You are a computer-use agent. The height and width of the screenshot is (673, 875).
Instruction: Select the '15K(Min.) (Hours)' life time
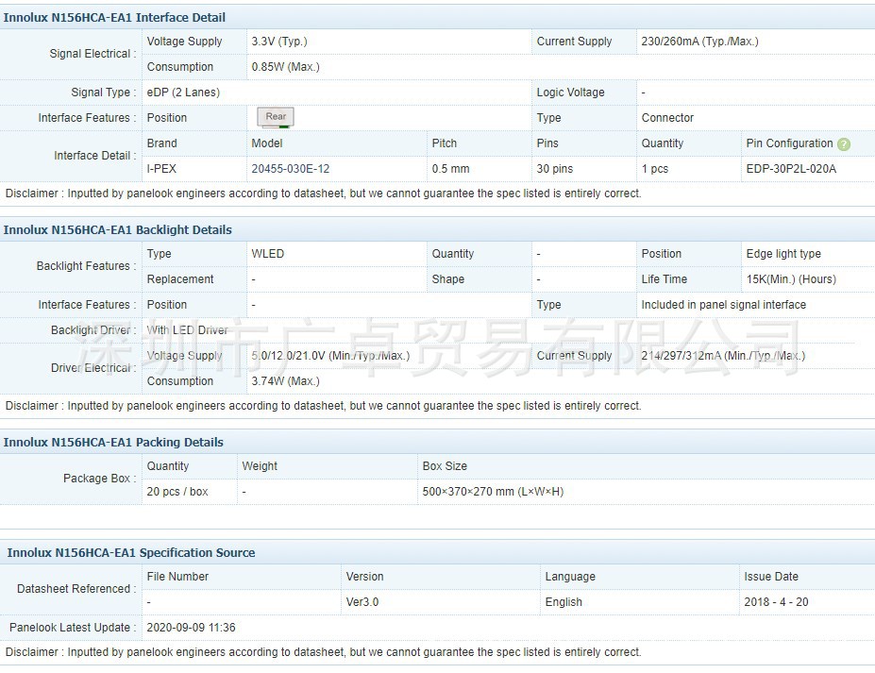(x=791, y=279)
